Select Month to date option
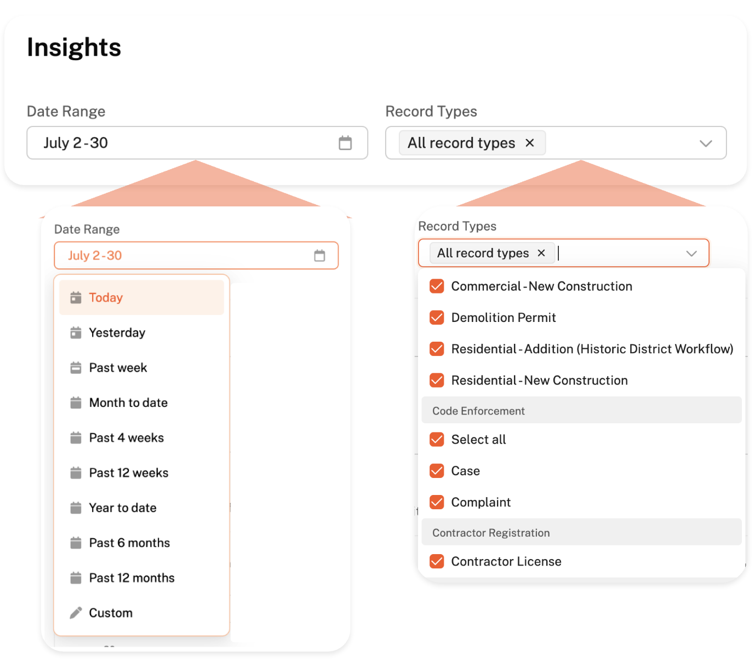Screen dimensions: 755x668 pyautogui.click(x=128, y=403)
